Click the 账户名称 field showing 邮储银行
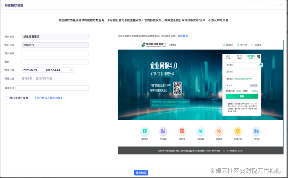This screenshot has width=288, height=178. (55, 45)
